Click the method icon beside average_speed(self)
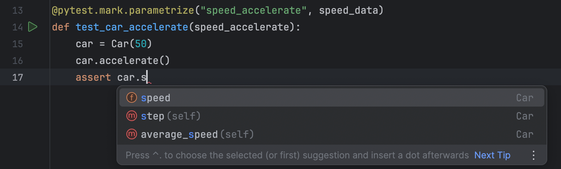Image resolution: width=561 pixels, height=169 pixels. pos(131,134)
